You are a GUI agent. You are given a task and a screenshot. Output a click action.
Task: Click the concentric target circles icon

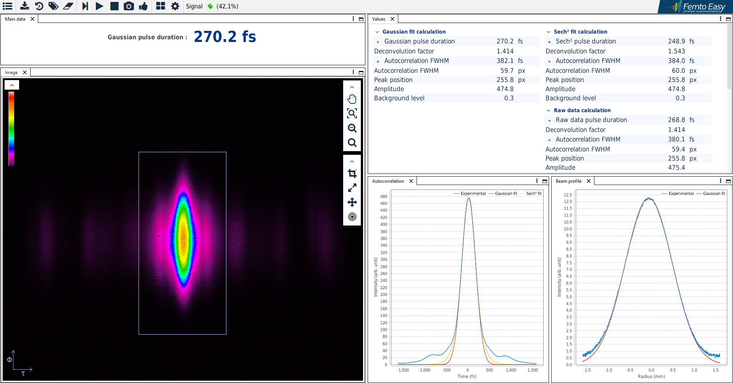[352, 217]
